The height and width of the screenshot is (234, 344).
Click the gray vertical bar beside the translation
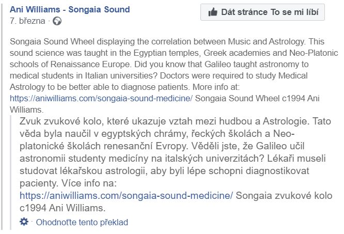(x=14, y=170)
